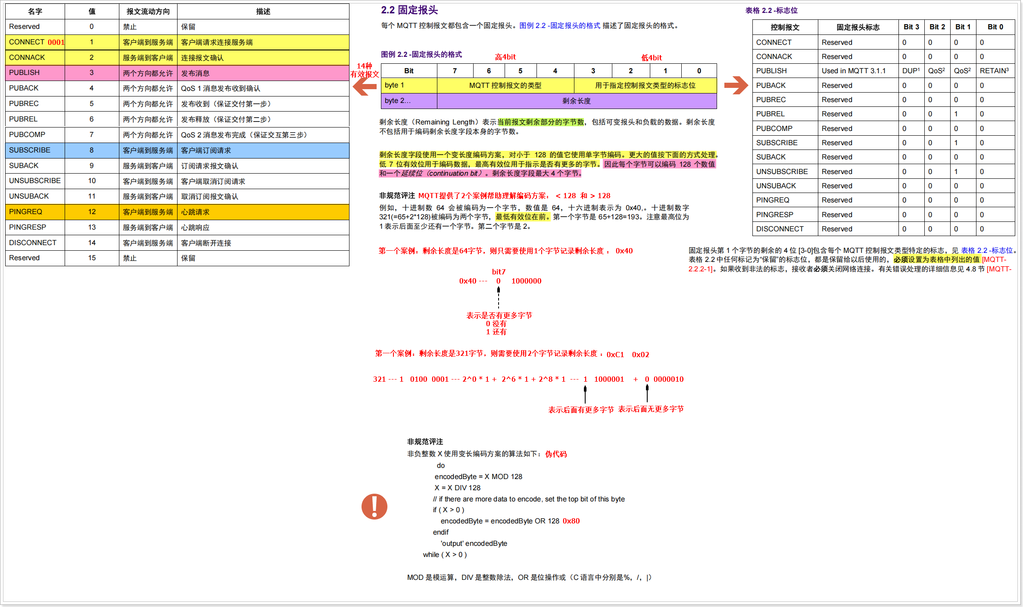The width and height of the screenshot is (1023, 607).
Task: Click the '报文流动方向' column header
Action: (148, 12)
